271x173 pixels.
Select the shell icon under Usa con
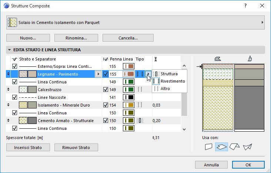[248, 147]
